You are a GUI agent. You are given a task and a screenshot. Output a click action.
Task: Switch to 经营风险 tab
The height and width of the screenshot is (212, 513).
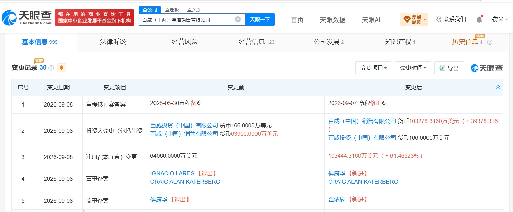(x=185, y=42)
